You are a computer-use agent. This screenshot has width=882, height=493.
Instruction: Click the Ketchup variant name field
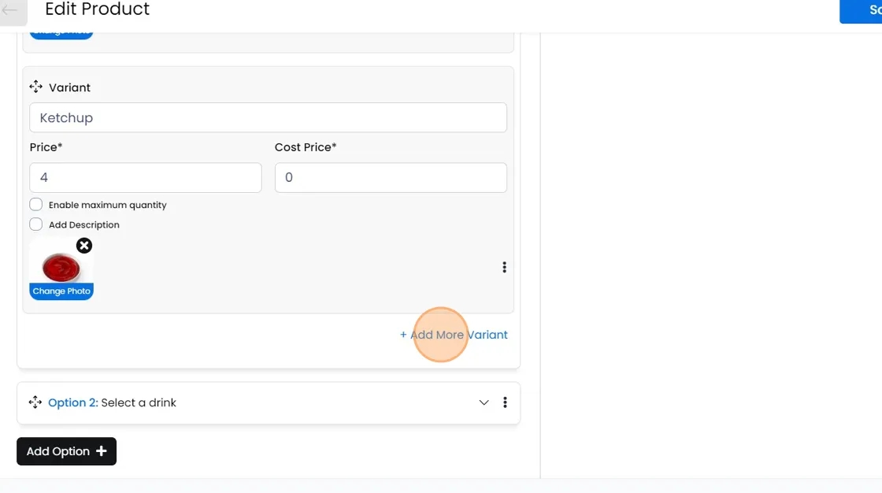pyautogui.click(x=268, y=118)
